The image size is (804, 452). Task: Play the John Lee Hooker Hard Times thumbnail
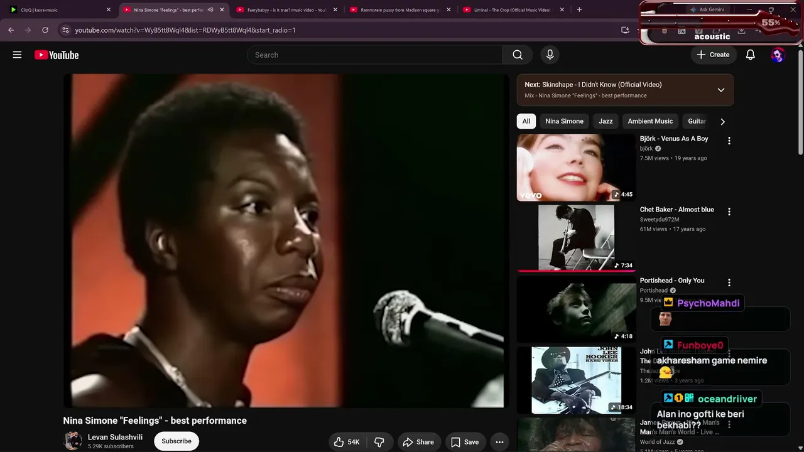[576, 380]
